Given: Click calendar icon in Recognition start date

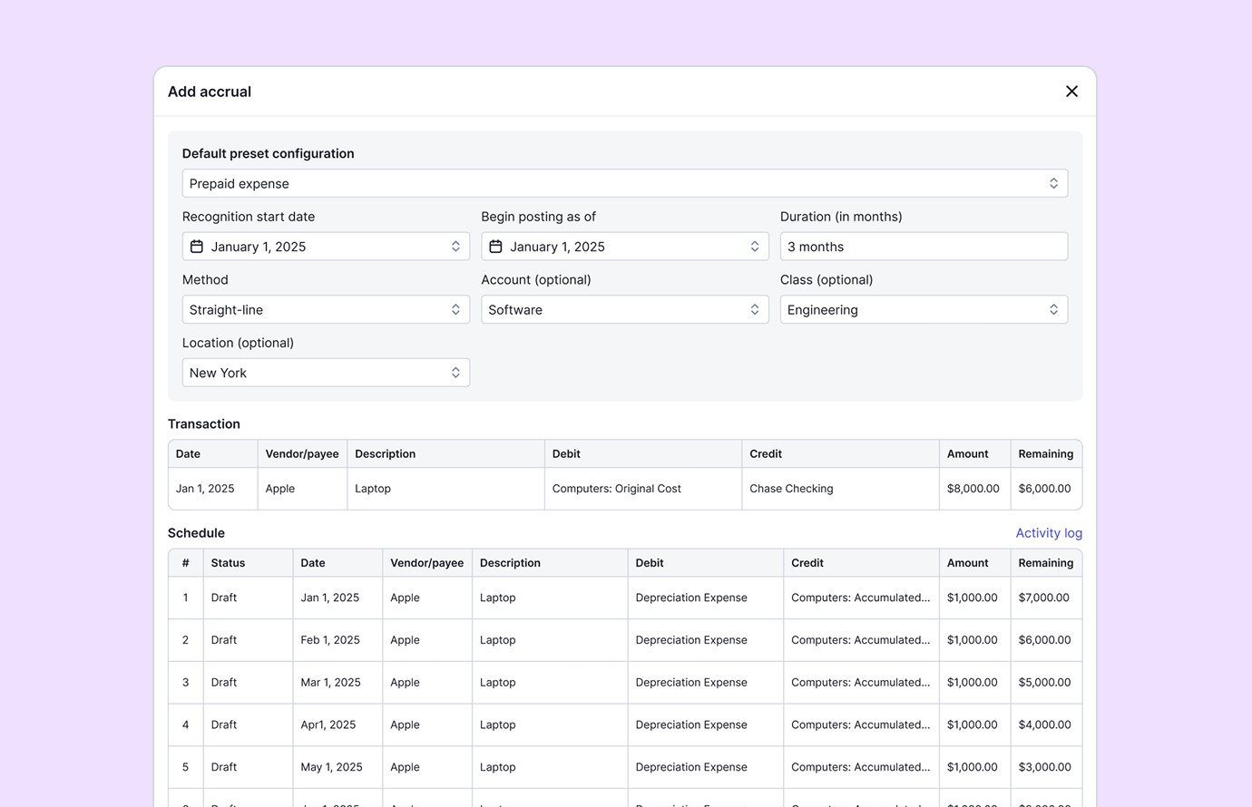Looking at the screenshot, I should (197, 247).
